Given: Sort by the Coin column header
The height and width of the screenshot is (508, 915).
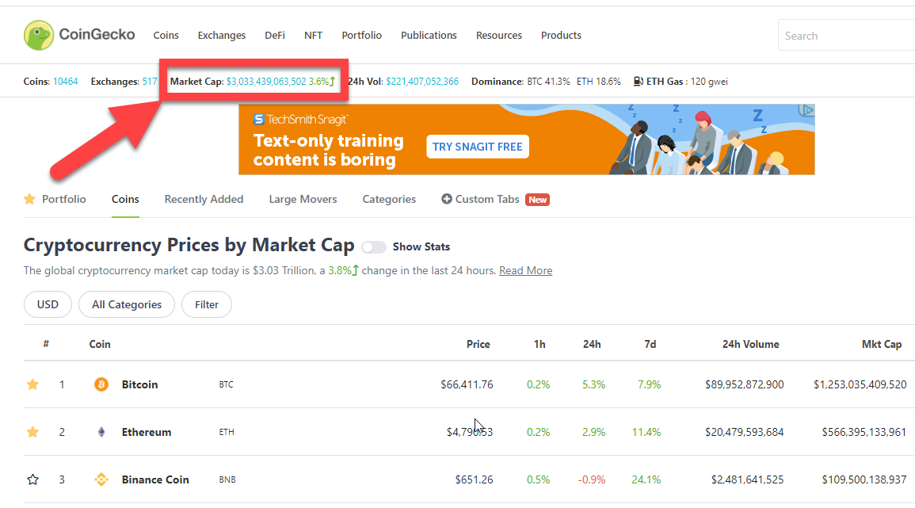Looking at the screenshot, I should (100, 344).
